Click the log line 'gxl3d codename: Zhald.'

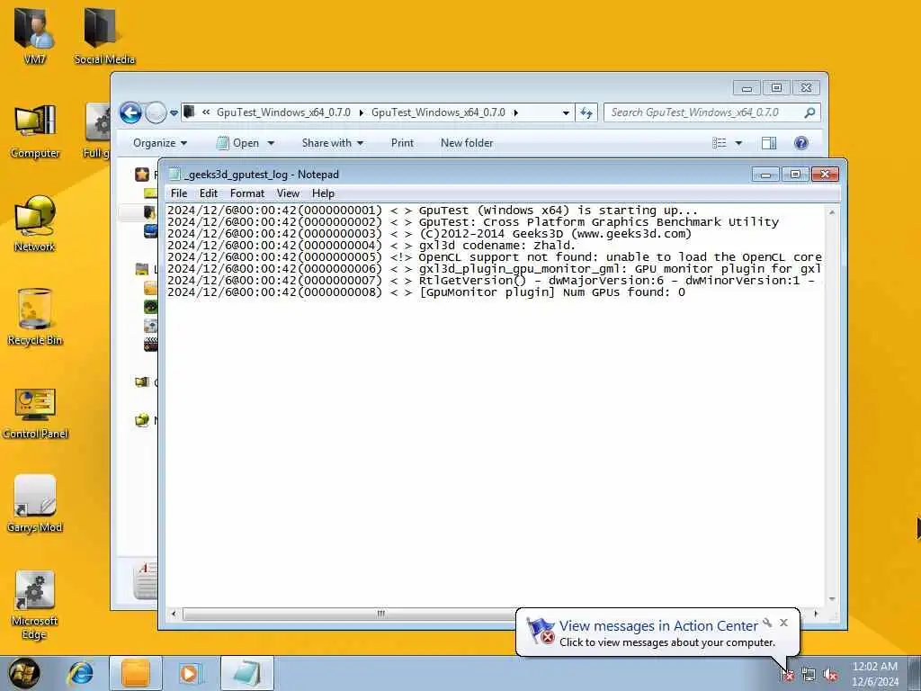(371, 245)
